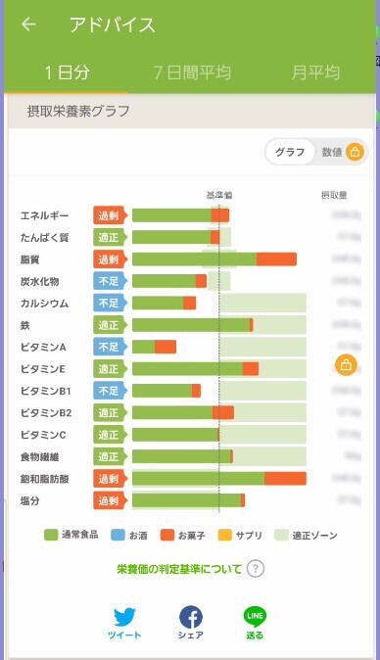This screenshot has height=660, width=380.
Task: Select the 1日分 tab
Action: 67,72
